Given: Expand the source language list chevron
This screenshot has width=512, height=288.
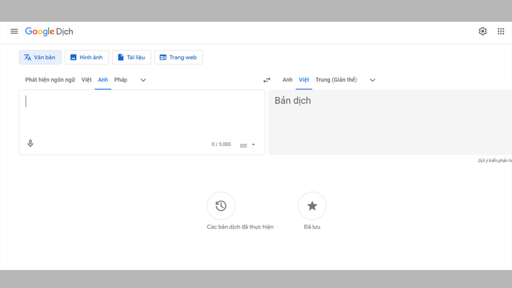Looking at the screenshot, I should (x=143, y=80).
